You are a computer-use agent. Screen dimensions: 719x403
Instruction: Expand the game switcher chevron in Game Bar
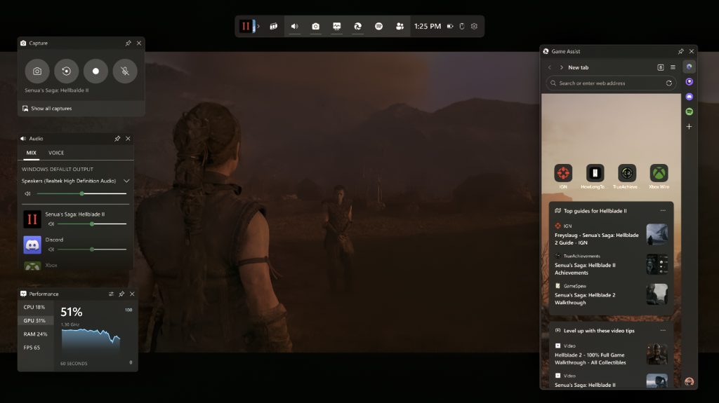coord(258,26)
